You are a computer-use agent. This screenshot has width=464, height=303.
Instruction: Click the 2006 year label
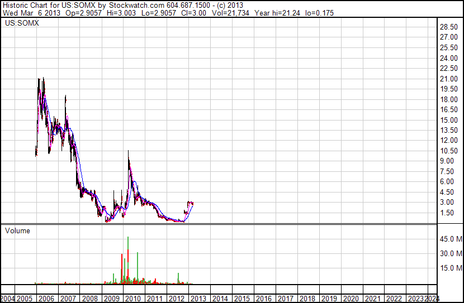point(46,299)
